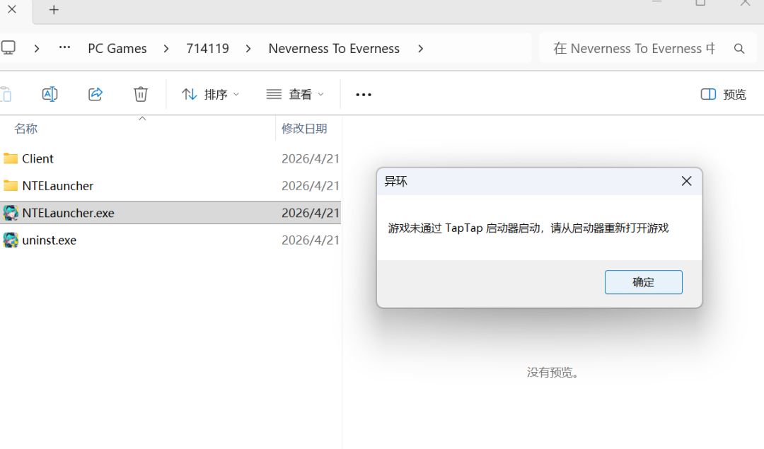This screenshot has width=764, height=449.
Task: Click the TapTap launcher error message text
Action: [x=528, y=228]
